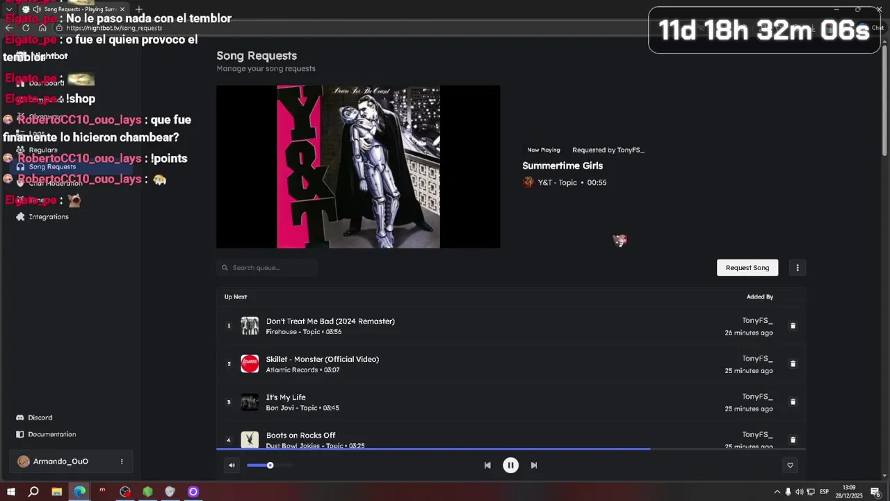Click the Boots on Rocks Off thumbnail
This screenshot has height=501, width=890.
(x=250, y=440)
